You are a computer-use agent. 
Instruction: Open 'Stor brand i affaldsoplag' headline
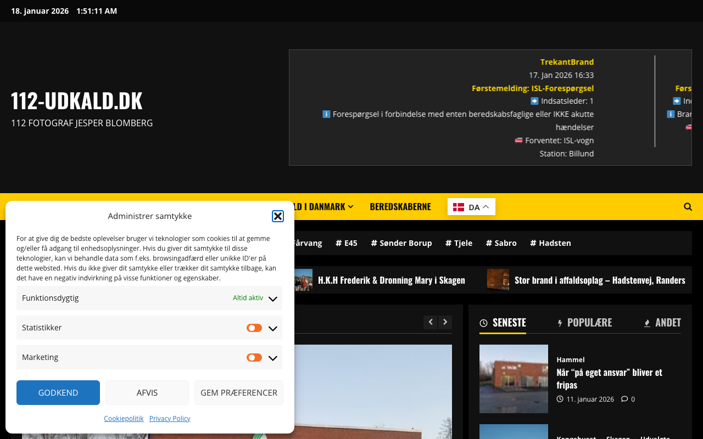(x=600, y=280)
